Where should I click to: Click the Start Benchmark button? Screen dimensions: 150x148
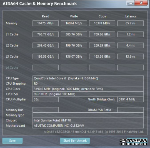[x=75, y=141]
